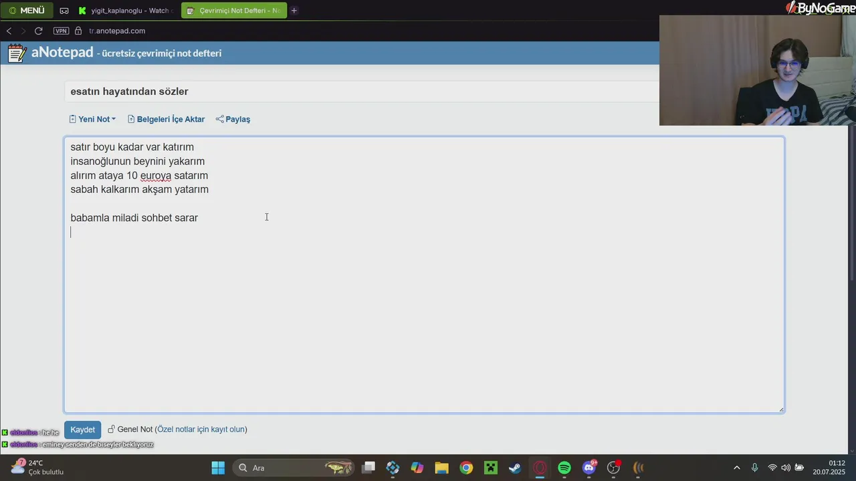856x481 pixels.
Task: Reload the page with the refresh icon
Action: coord(39,31)
